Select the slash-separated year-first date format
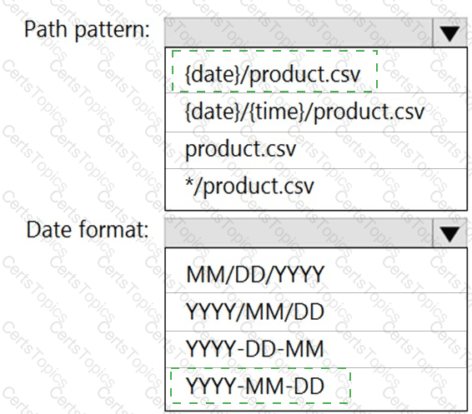The image size is (472, 414). tap(316, 312)
